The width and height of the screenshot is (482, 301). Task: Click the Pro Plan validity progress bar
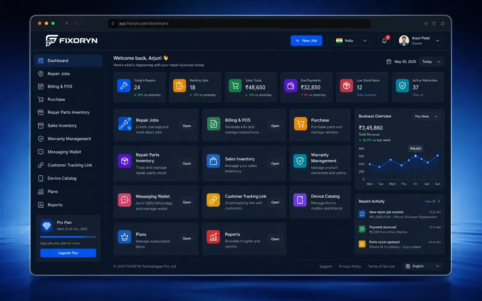(68, 237)
